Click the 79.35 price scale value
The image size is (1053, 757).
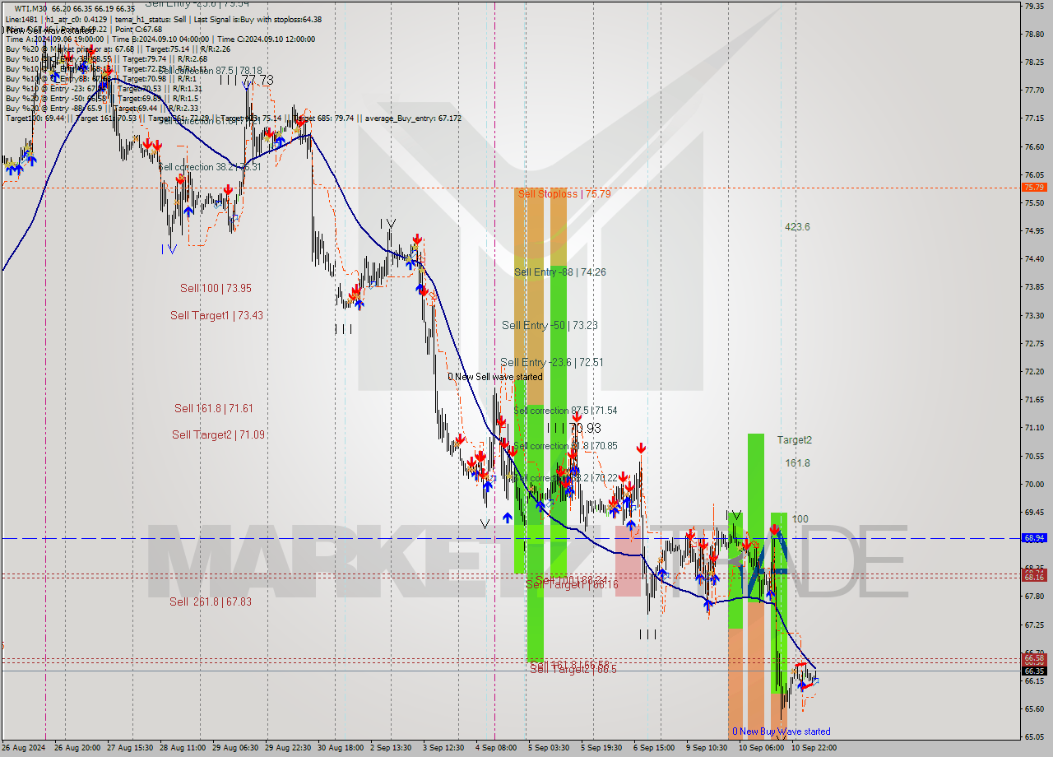coord(1033,6)
